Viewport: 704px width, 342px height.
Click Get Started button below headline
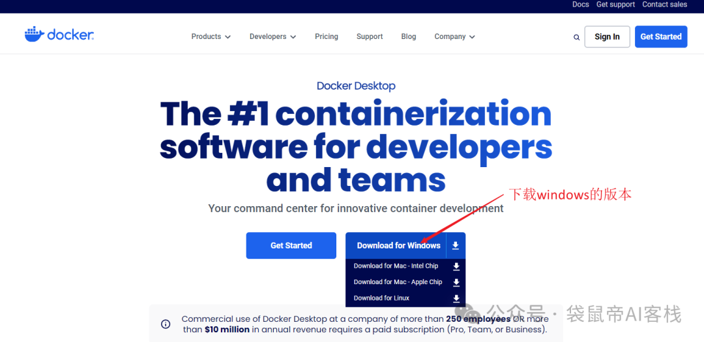(x=291, y=245)
